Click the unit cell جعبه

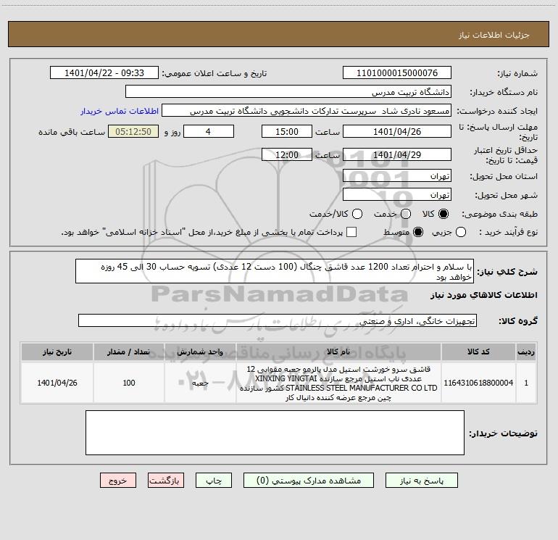[200, 383]
